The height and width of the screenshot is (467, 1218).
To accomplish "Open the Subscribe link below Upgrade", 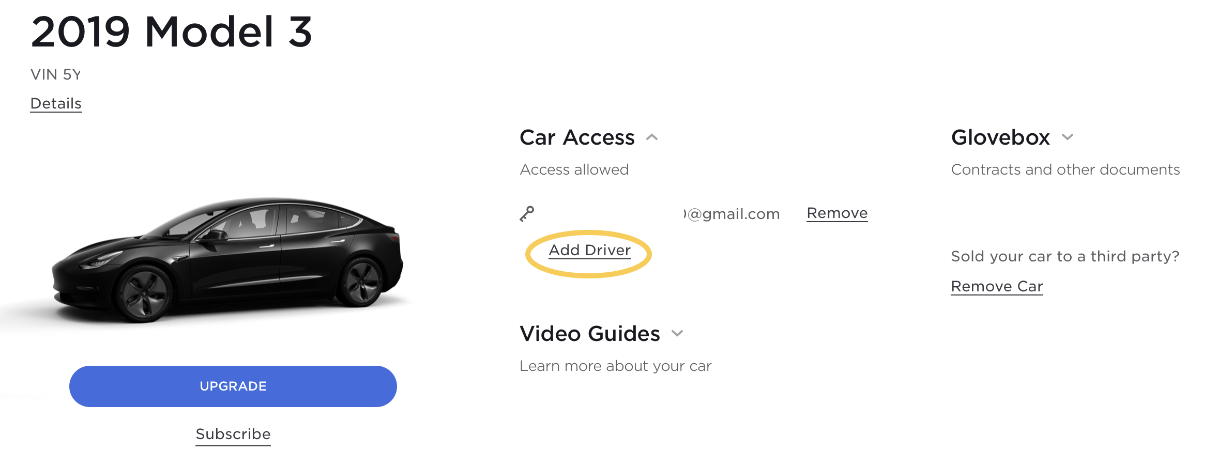I will 233,434.
